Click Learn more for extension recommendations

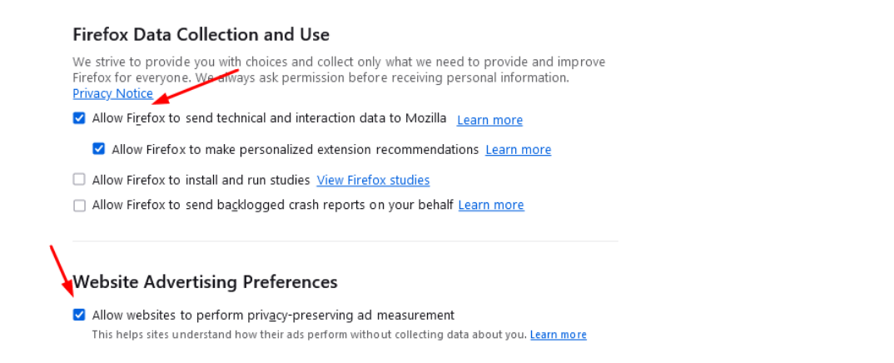(518, 150)
